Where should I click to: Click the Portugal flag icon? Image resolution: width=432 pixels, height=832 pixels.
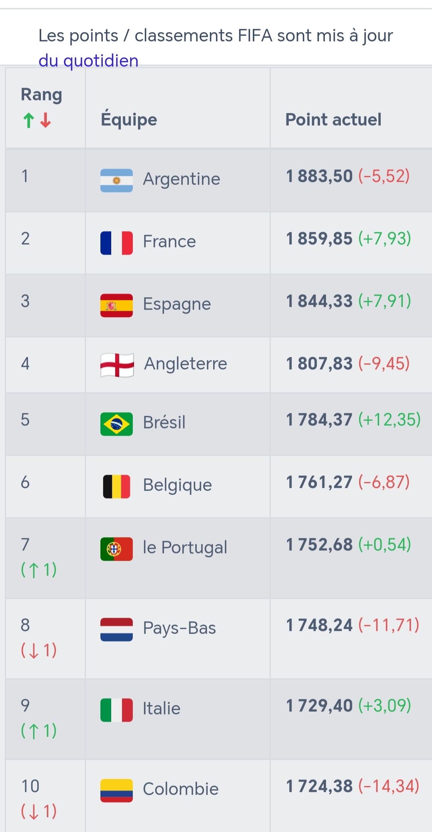click(116, 549)
